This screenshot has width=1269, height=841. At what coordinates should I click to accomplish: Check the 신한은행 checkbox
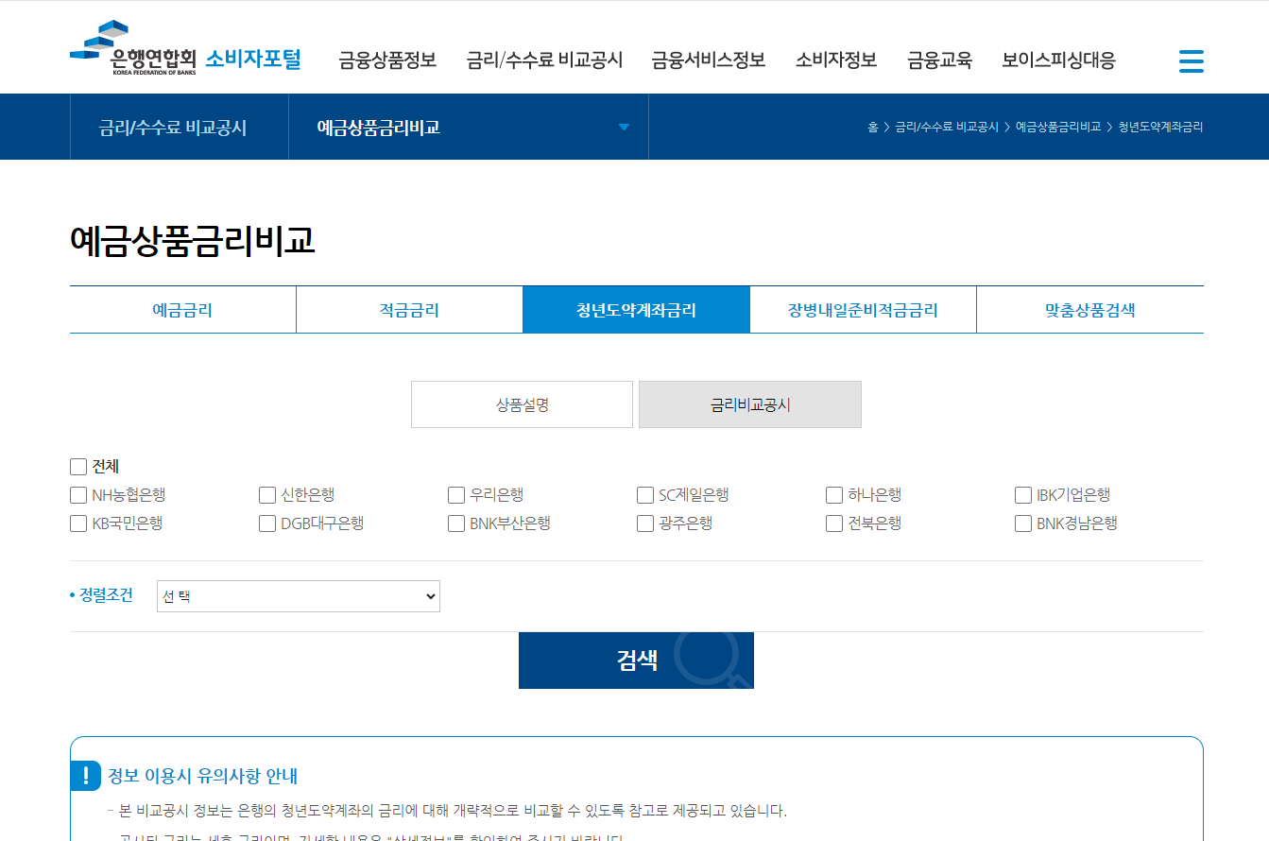[x=266, y=494]
